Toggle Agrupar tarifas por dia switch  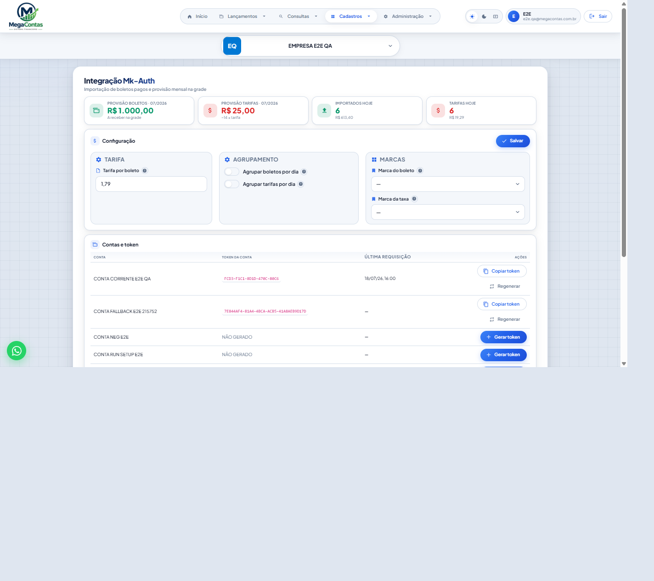(x=232, y=184)
